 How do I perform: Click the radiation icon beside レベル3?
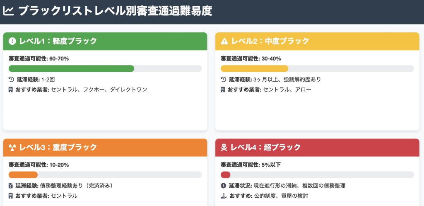coord(12,148)
